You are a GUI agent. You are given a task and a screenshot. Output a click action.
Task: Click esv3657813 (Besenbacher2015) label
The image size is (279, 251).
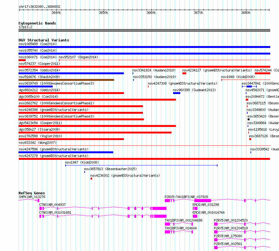(x=110, y=169)
